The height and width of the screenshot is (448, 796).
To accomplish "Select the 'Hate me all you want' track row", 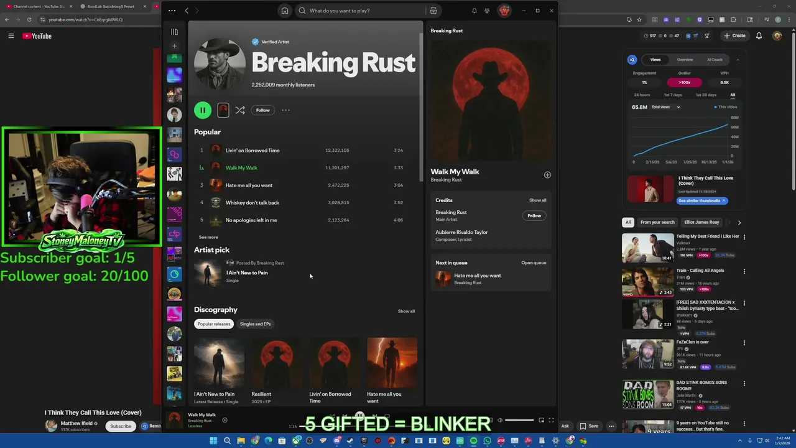I will coord(305,185).
